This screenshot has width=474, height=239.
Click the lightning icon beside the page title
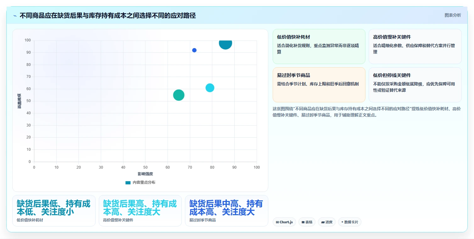[15, 16]
